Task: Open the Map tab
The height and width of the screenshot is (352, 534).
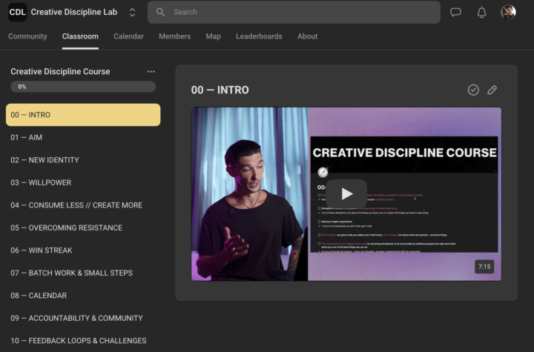Action: (213, 36)
